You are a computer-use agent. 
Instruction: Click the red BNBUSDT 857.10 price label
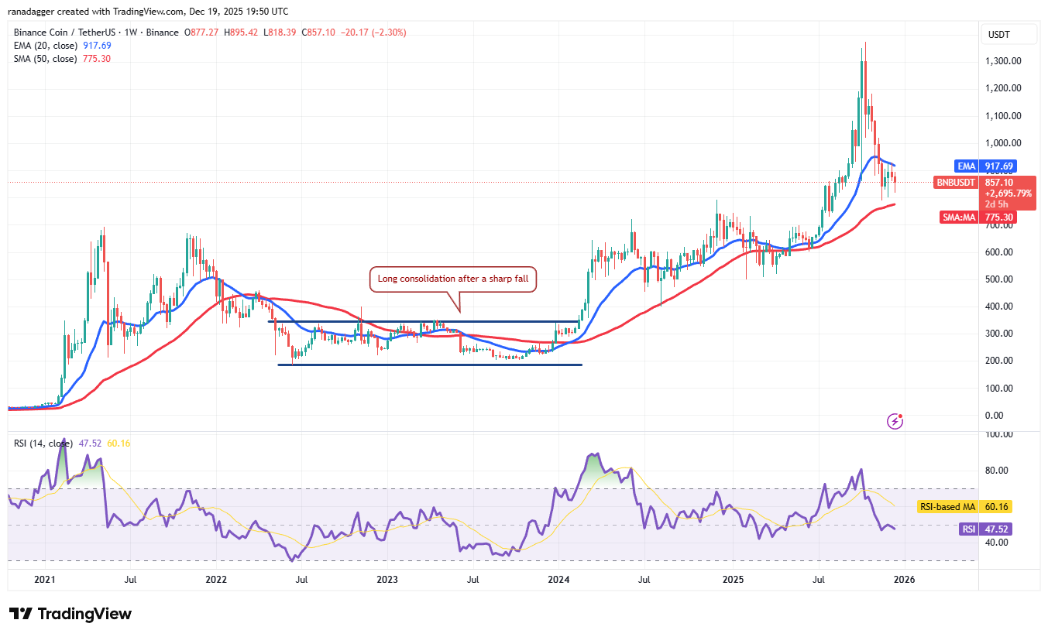click(x=983, y=183)
